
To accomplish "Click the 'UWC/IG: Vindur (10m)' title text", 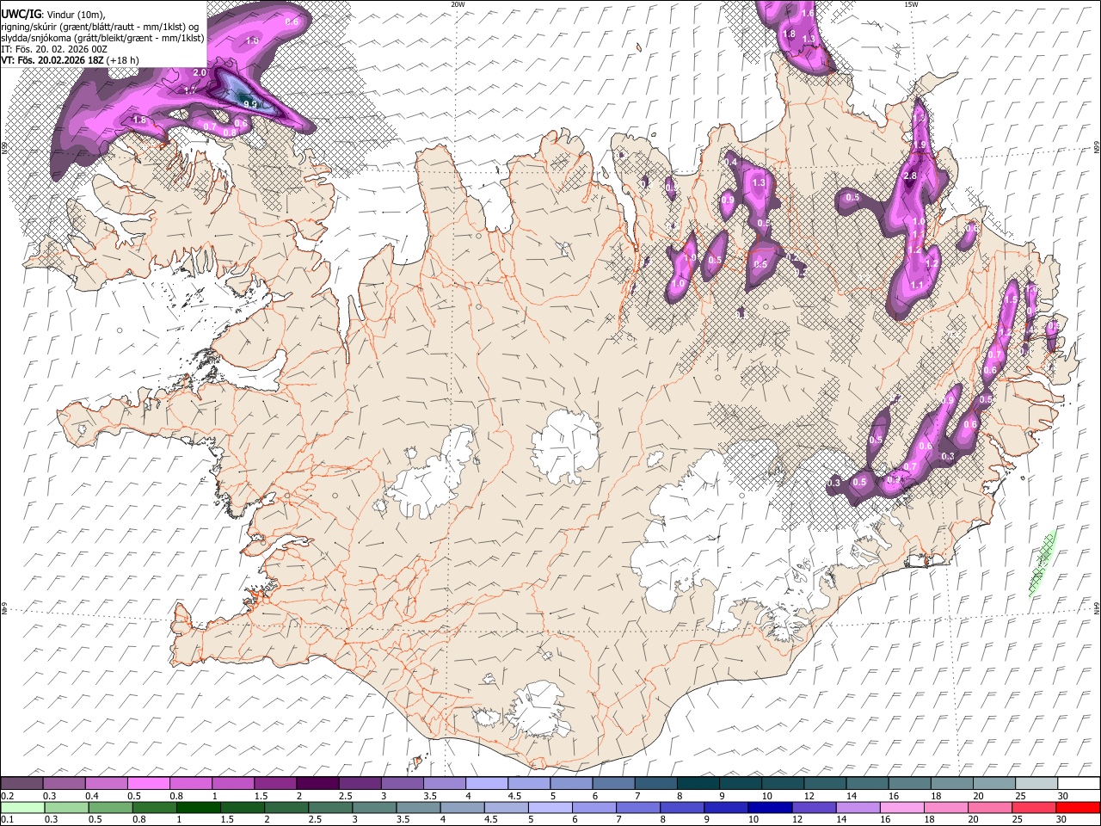I will 52,13.
